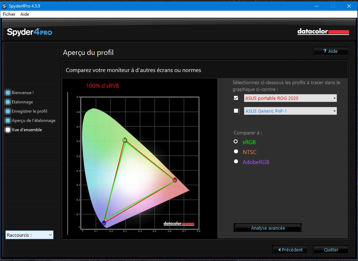The image size is (358, 261).
Task: Click the green primary marker on the gamut chart
Action: [125, 139]
